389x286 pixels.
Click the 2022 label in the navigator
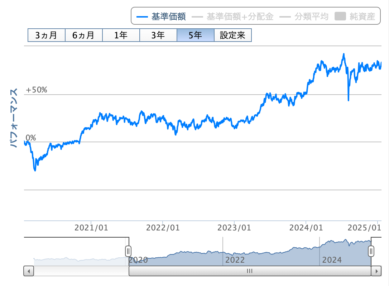click(235, 260)
